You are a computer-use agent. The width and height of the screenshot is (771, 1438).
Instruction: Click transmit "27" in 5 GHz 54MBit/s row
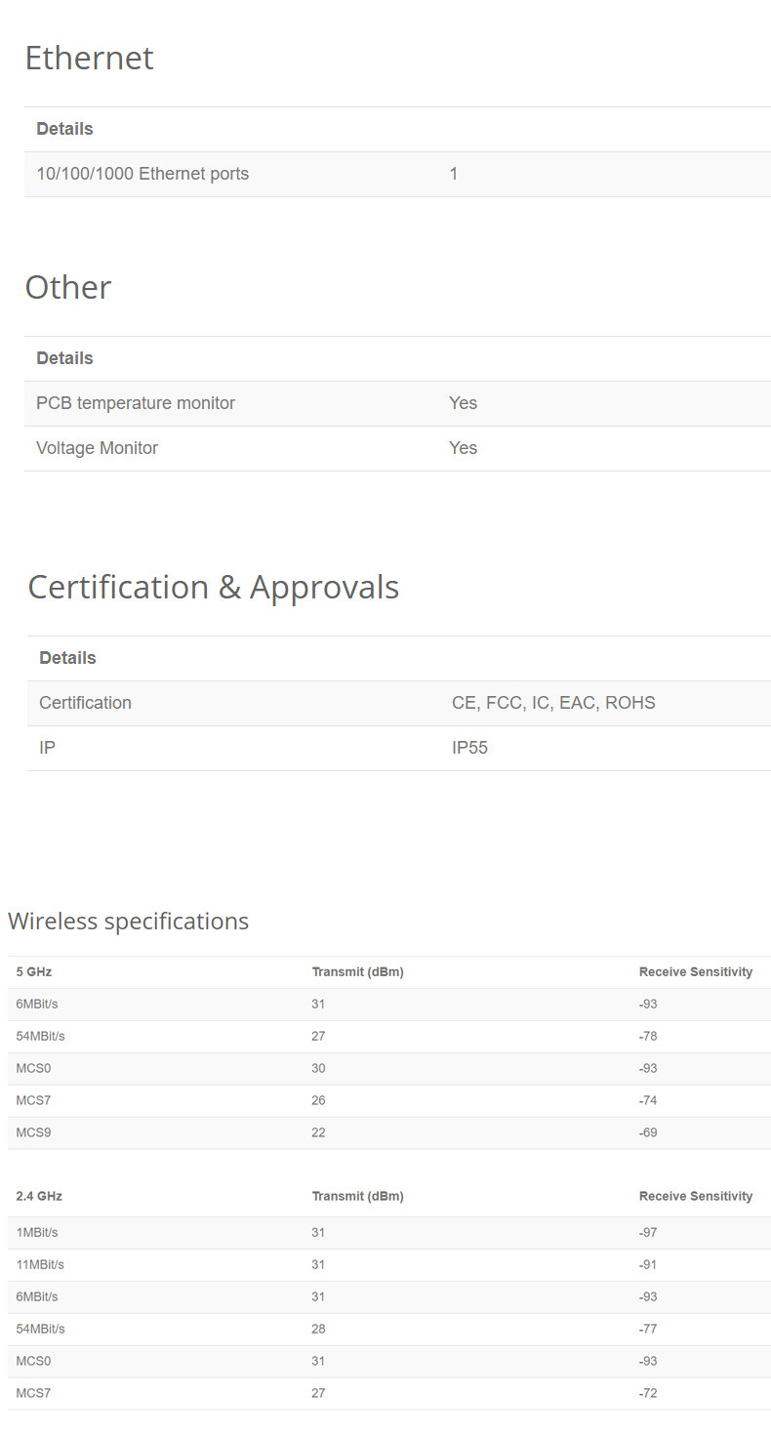point(318,1037)
